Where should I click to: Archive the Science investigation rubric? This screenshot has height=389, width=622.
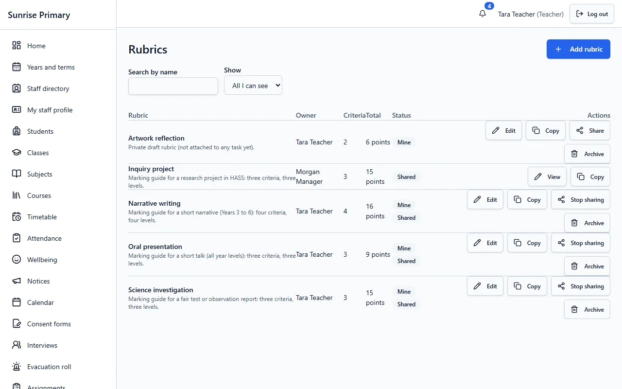coord(587,309)
